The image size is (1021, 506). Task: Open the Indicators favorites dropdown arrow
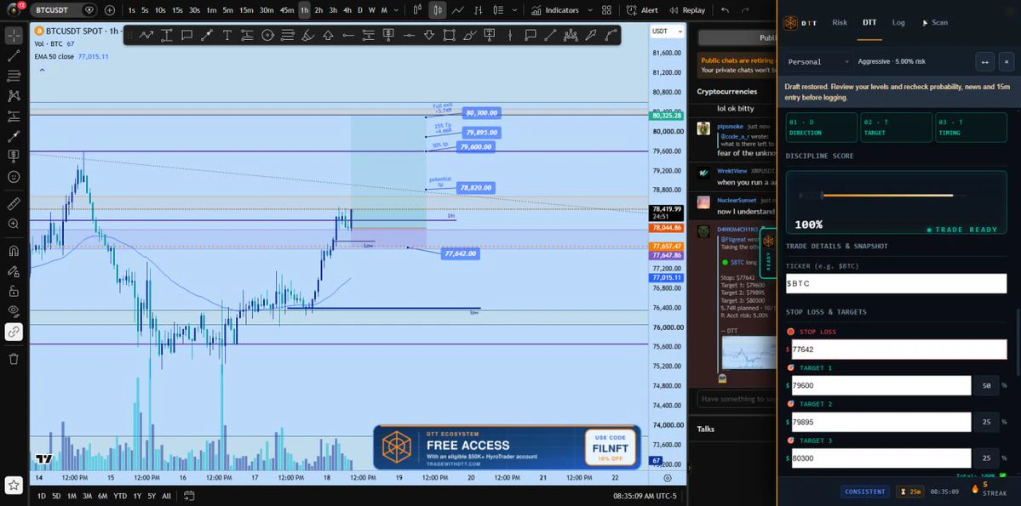coord(590,10)
